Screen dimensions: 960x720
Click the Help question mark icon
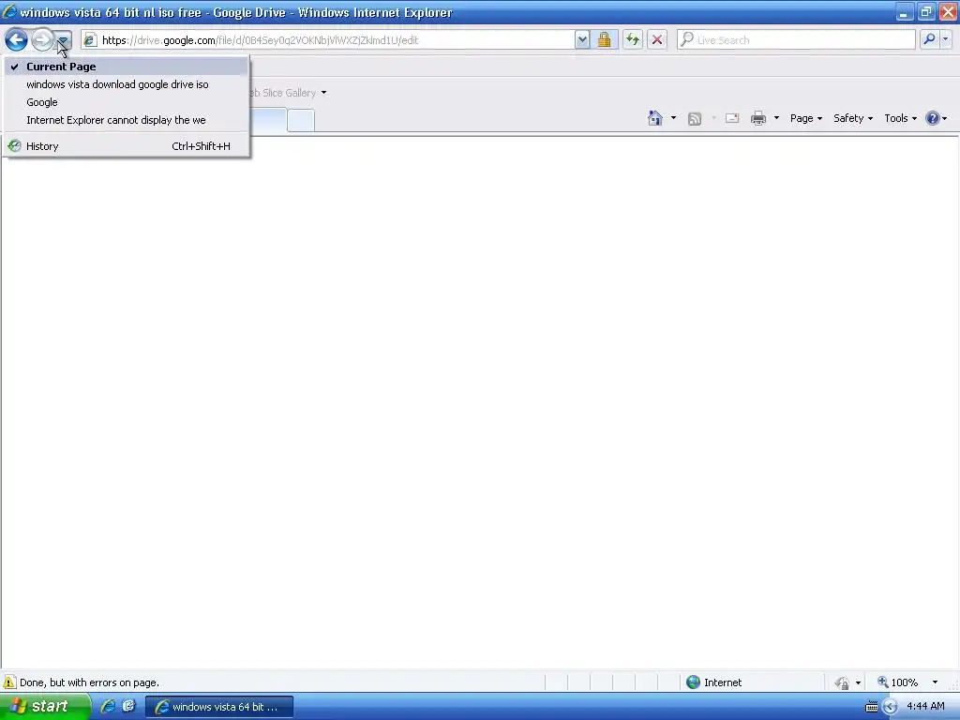coord(933,118)
